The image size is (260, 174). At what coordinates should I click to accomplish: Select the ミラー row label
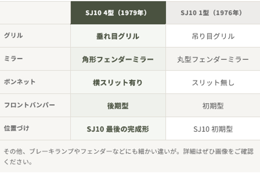tap(13, 59)
